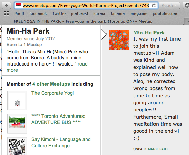
Task: Click Min-Ha Park's orange tree avatar
Action: click(x=119, y=40)
